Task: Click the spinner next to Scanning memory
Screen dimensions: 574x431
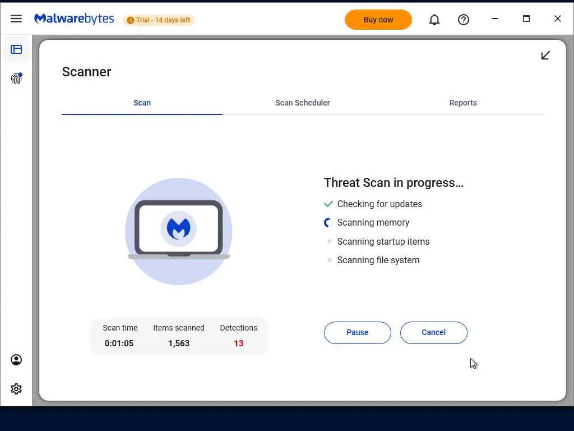Action: point(328,222)
